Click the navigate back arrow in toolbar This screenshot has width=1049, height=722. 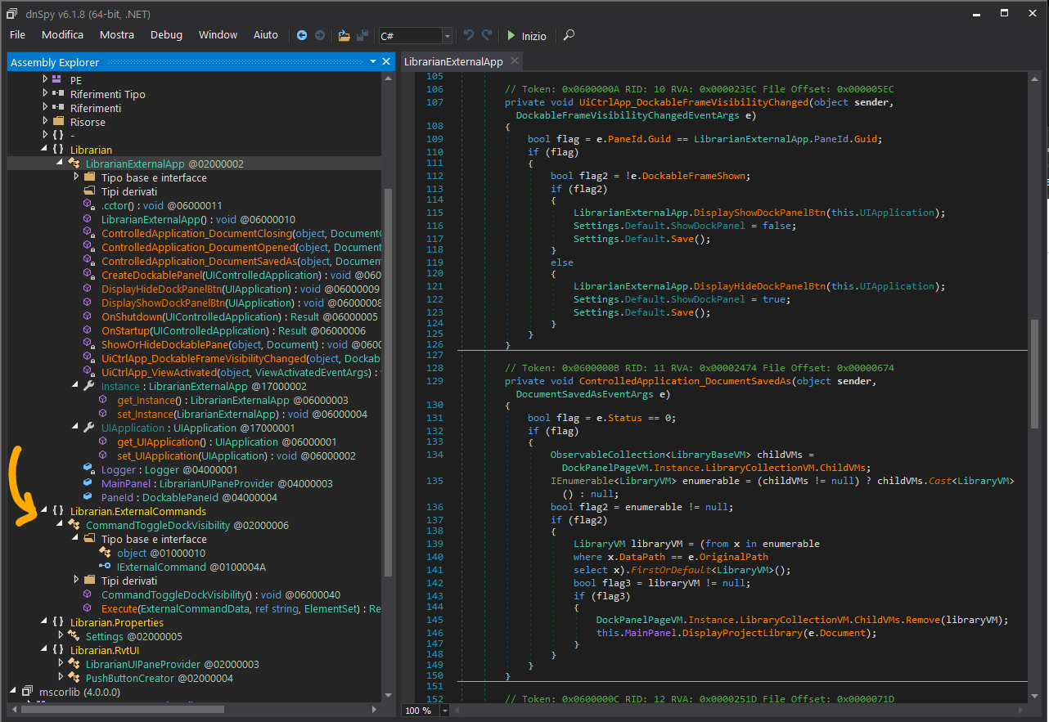point(302,35)
